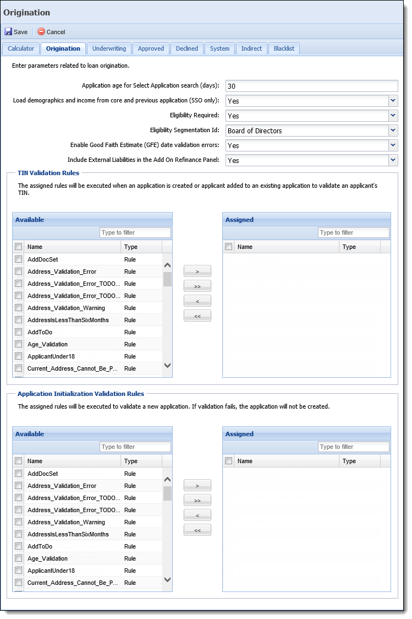Remove selected Application Initialization rule (<)

[197, 515]
